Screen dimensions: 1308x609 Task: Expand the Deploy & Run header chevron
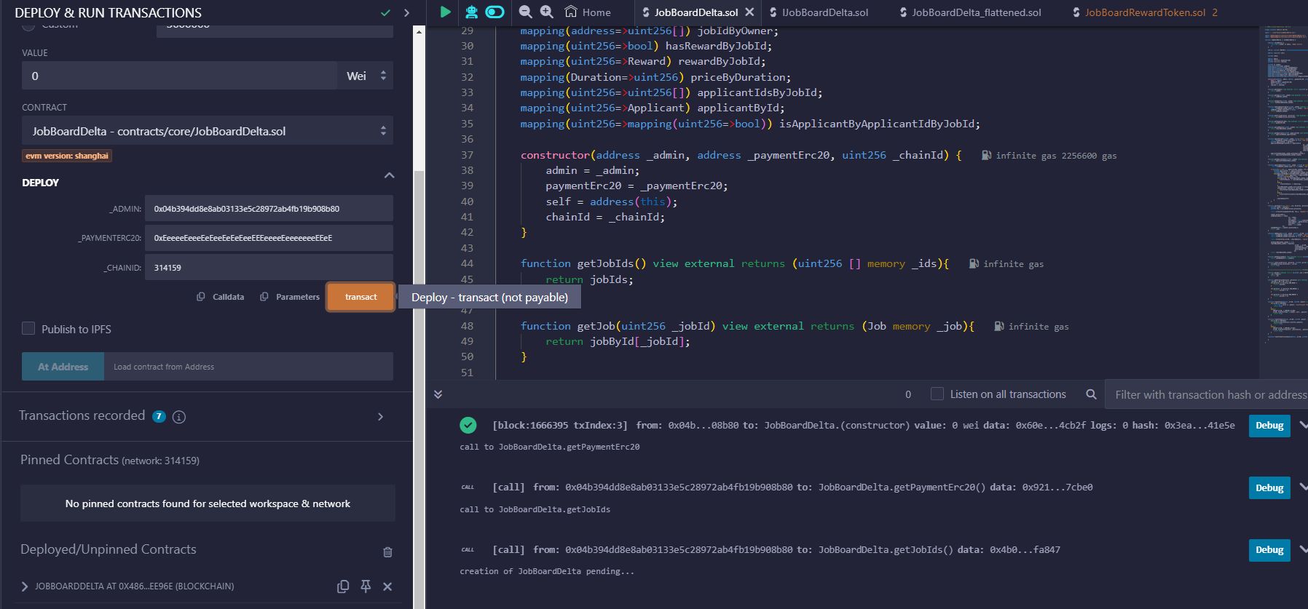[406, 12]
